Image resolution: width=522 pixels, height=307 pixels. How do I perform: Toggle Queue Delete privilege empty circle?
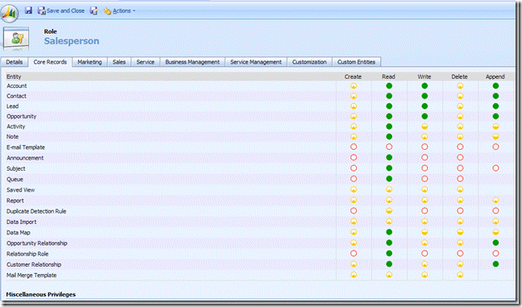pyautogui.click(x=460, y=179)
